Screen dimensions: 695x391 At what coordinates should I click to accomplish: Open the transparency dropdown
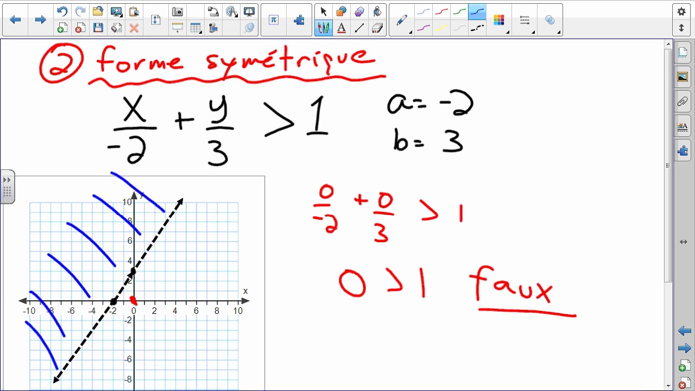pos(551,20)
